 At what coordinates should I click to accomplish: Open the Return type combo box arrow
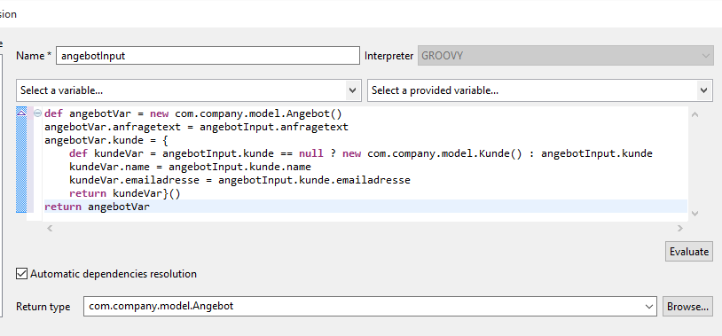[649, 306]
